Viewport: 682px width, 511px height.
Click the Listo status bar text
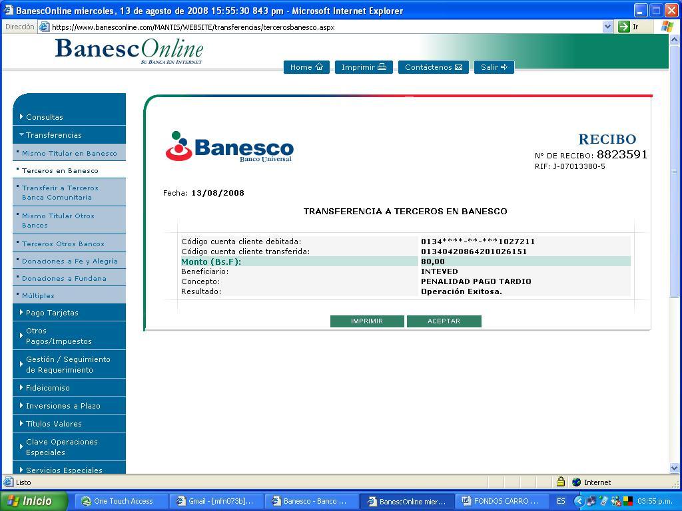pos(23,482)
